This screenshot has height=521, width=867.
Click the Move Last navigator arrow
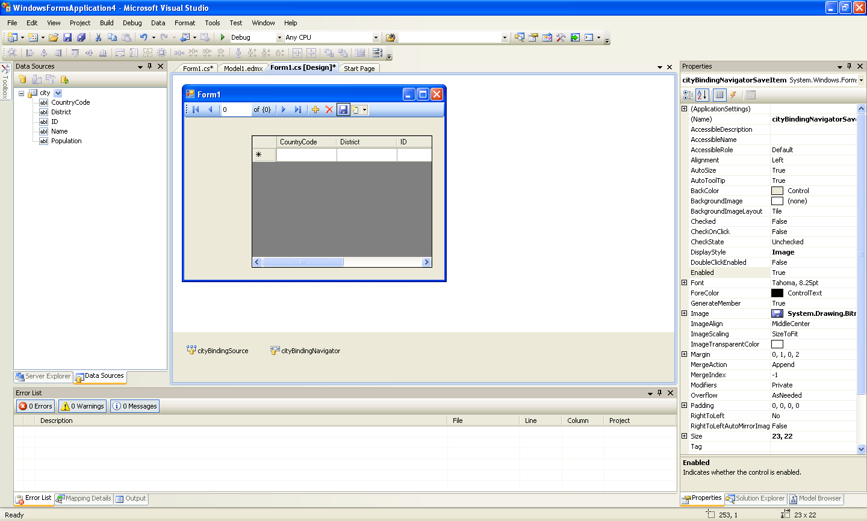click(x=297, y=109)
